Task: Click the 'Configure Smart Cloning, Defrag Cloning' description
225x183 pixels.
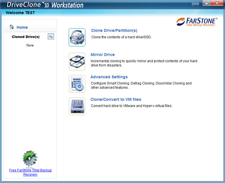Action: [141, 85]
